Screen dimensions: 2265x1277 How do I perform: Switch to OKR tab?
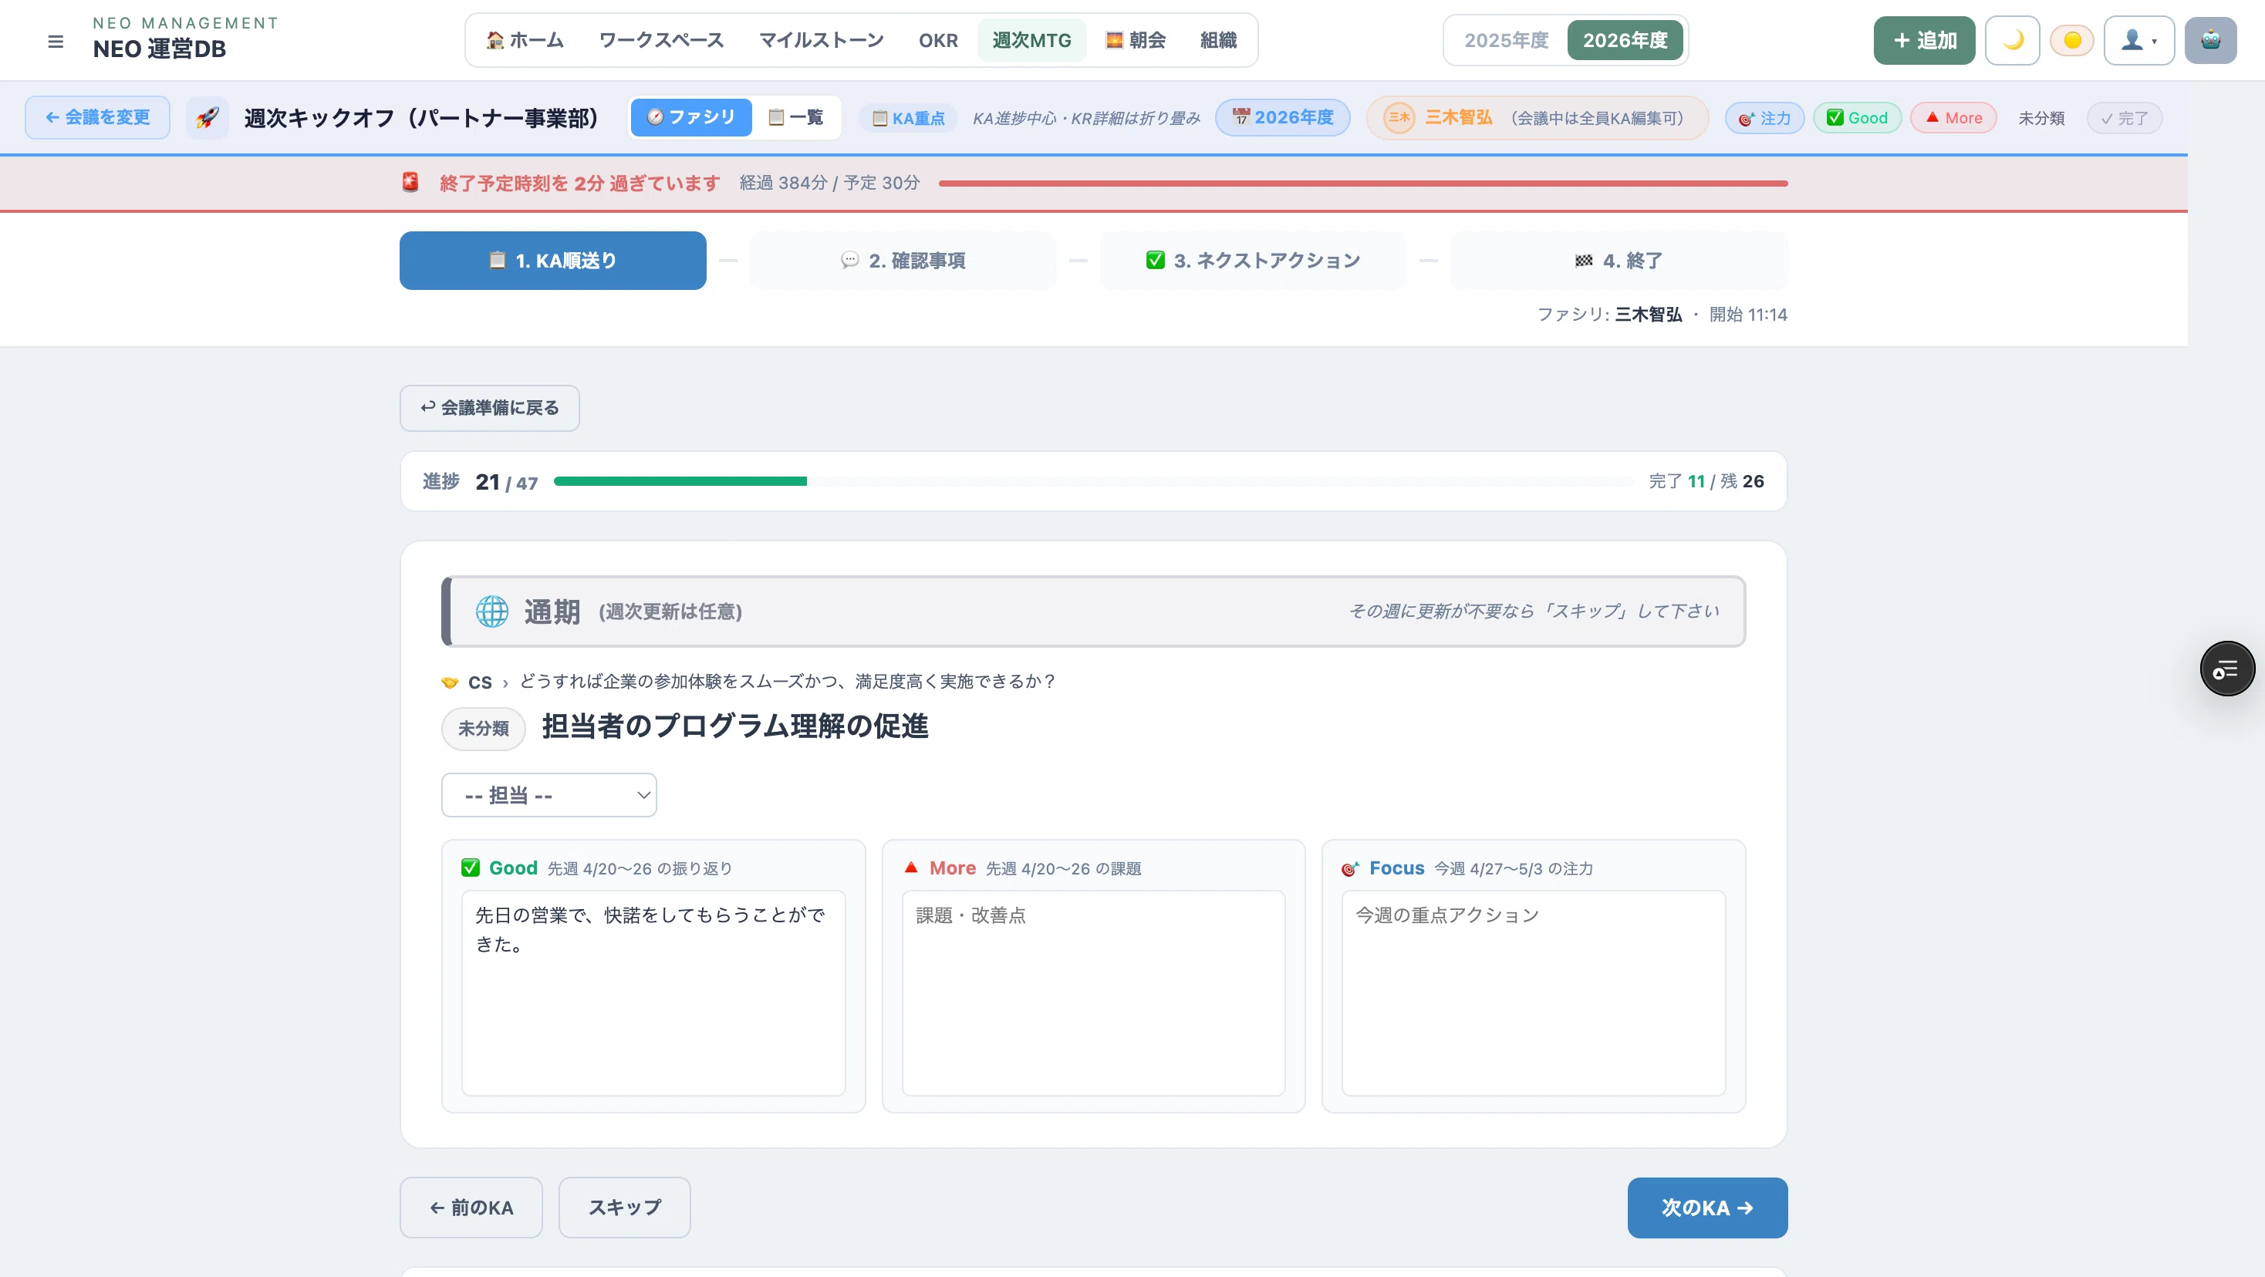[938, 40]
